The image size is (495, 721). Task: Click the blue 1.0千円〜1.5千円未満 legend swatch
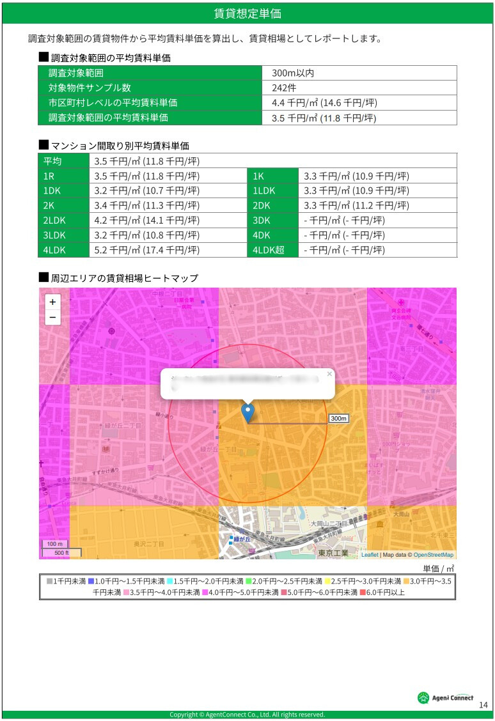(x=91, y=582)
